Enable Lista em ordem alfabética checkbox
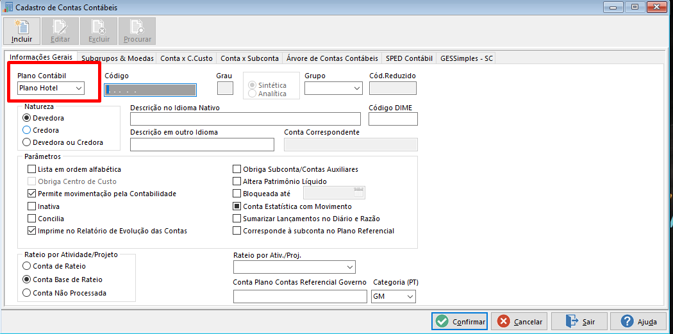This screenshot has height=334, width=673. coord(31,169)
